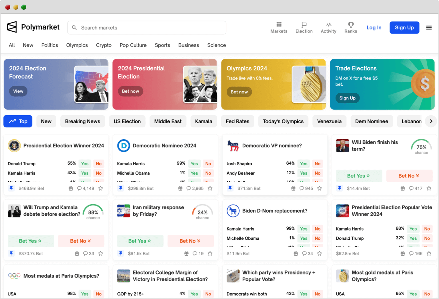Click the 24% chance gauge
The image size is (439, 299).
[x=202, y=212]
